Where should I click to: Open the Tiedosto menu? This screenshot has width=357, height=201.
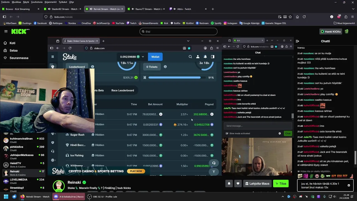[5, 2]
